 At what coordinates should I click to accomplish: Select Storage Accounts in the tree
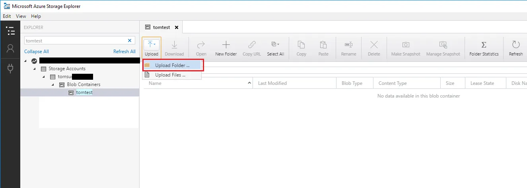67,69
